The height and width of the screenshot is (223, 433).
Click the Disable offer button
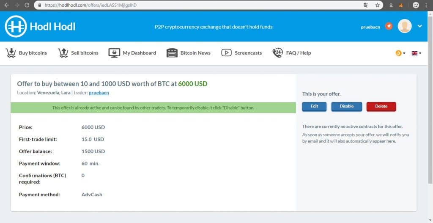point(347,106)
